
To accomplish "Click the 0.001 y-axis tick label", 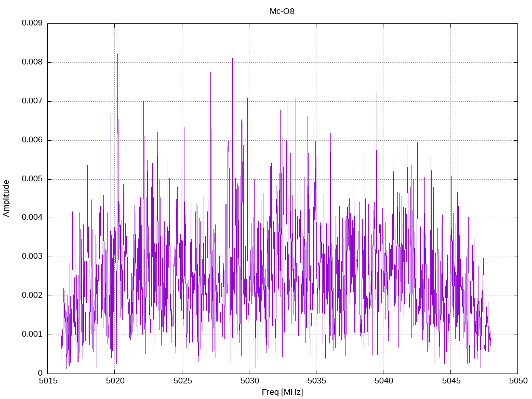I will tap(32, 334).
